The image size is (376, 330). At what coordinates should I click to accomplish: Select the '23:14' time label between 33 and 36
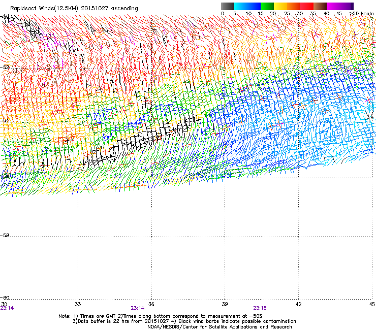coord(137,308)
